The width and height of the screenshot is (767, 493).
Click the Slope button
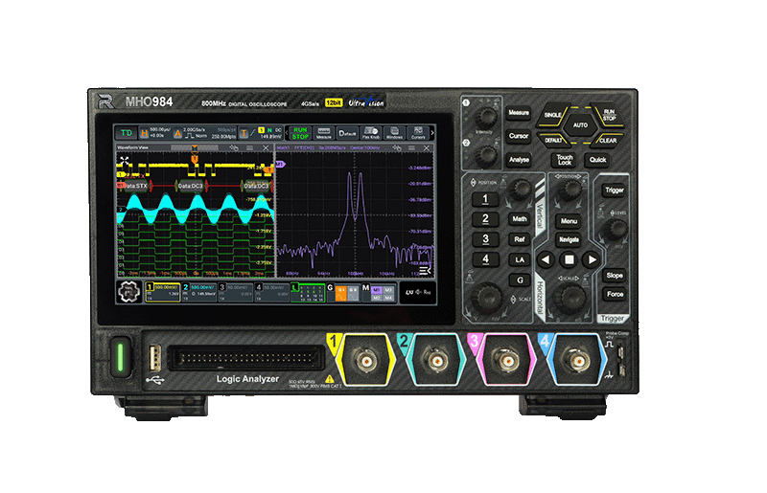[615, 276]
